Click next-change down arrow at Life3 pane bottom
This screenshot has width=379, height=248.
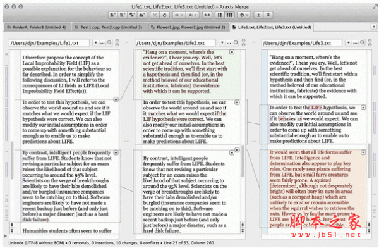point(369,230)
